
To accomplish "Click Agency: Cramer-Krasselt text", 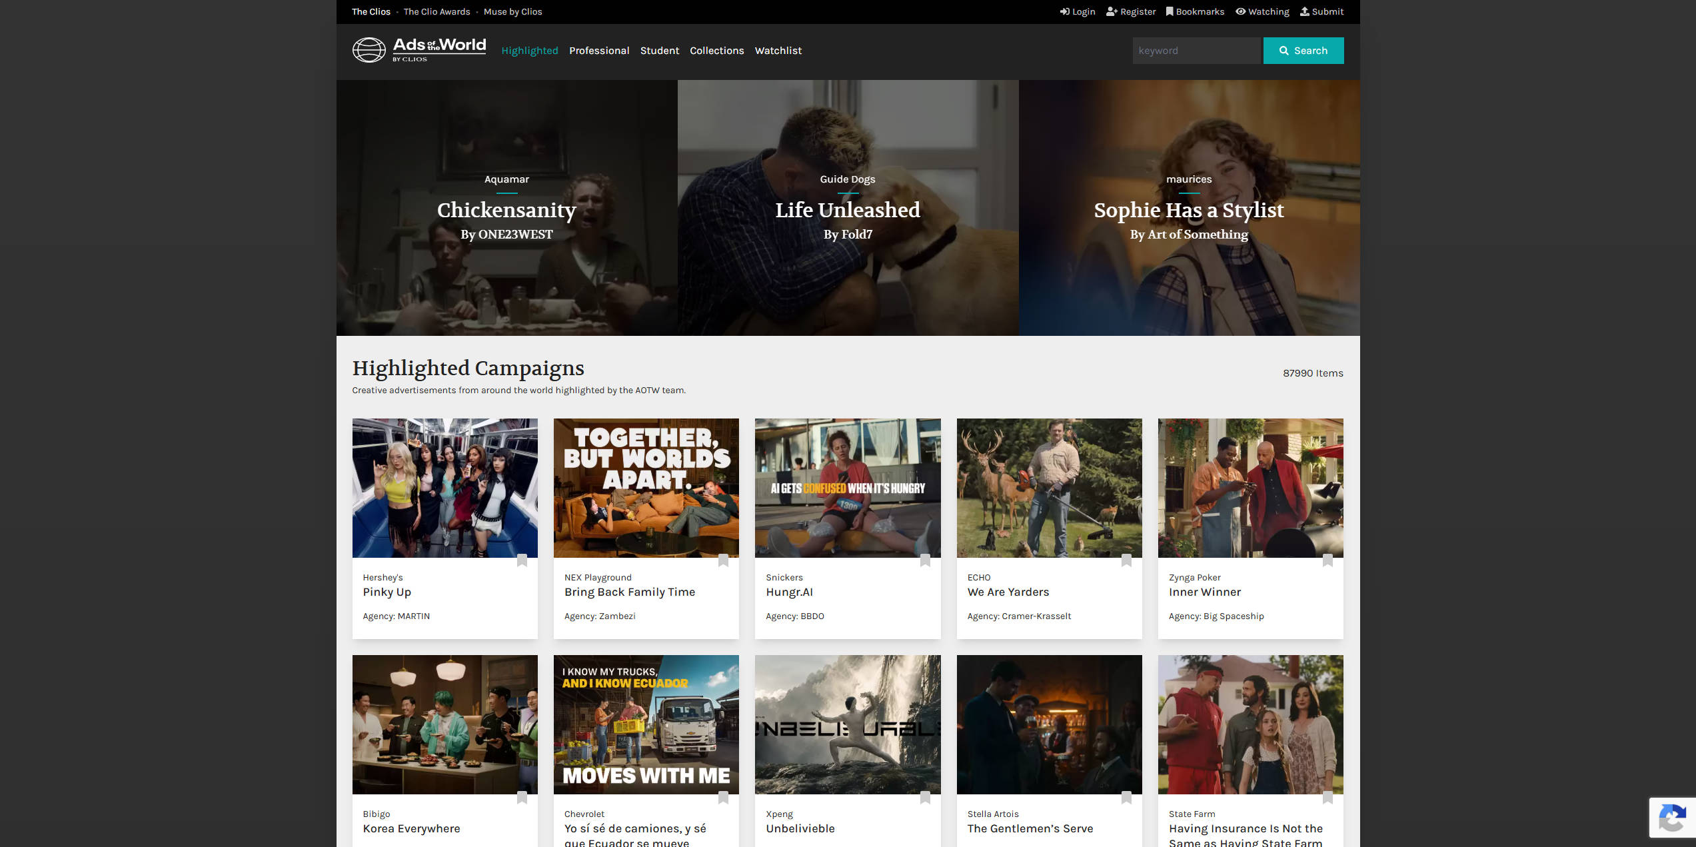I will coord(1019,616).
